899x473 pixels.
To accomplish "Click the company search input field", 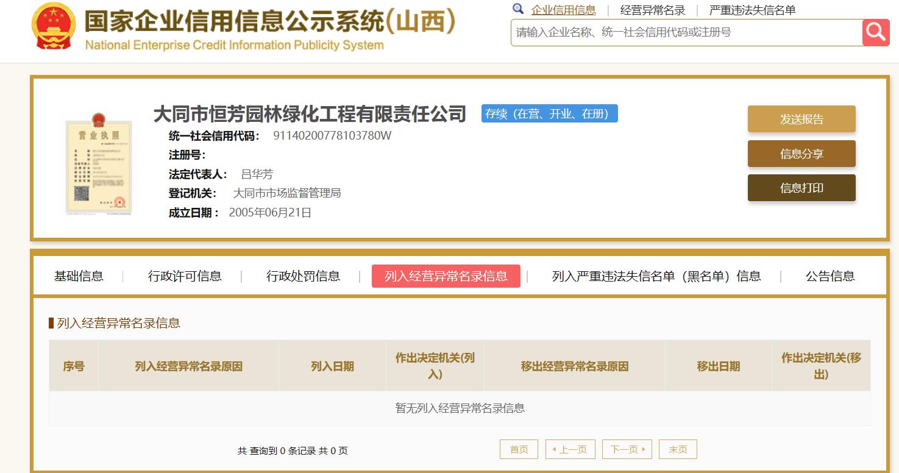I will click(x=686, y=32).
